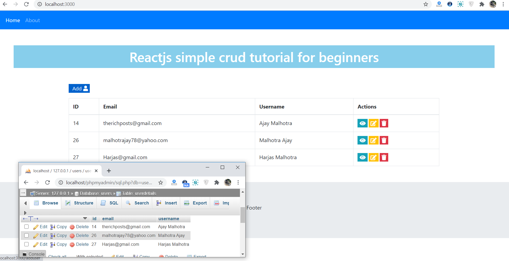The width and height of the screenshot is (509, 261).
Task: Open the column sort dropdown arrow
Action: click(x=85, y=218)
